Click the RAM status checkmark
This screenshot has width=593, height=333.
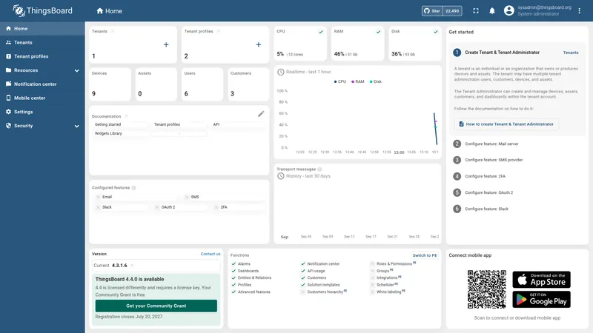pos(378,32)
